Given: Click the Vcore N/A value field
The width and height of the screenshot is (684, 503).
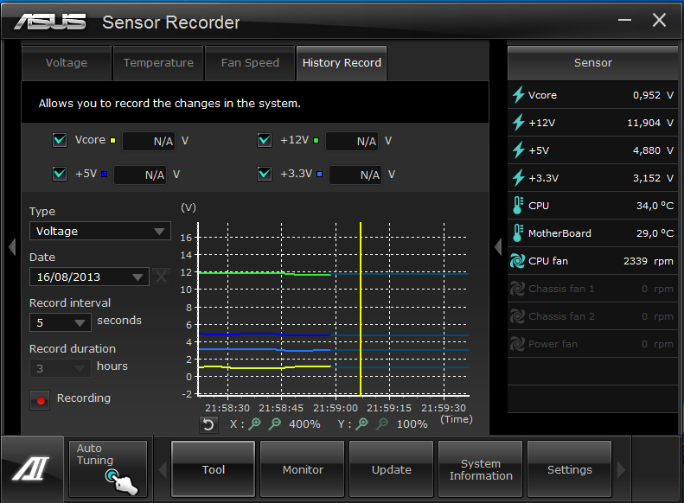Looking at the screenshot, I should [x=149, y=141].
